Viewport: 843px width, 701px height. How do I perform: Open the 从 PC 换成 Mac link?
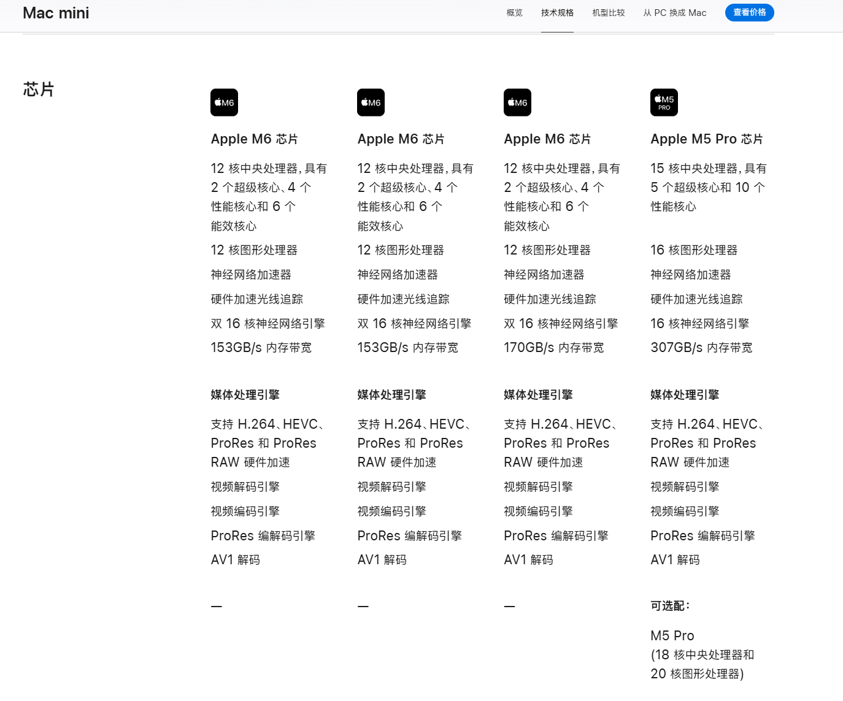click(675, 13)
